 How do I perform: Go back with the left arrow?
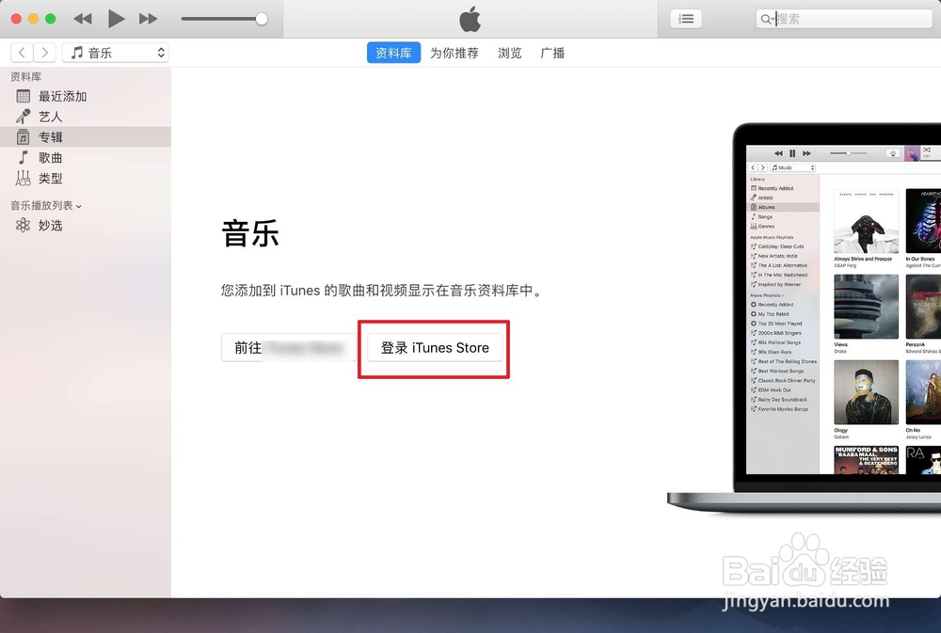[x=22, y=53]
